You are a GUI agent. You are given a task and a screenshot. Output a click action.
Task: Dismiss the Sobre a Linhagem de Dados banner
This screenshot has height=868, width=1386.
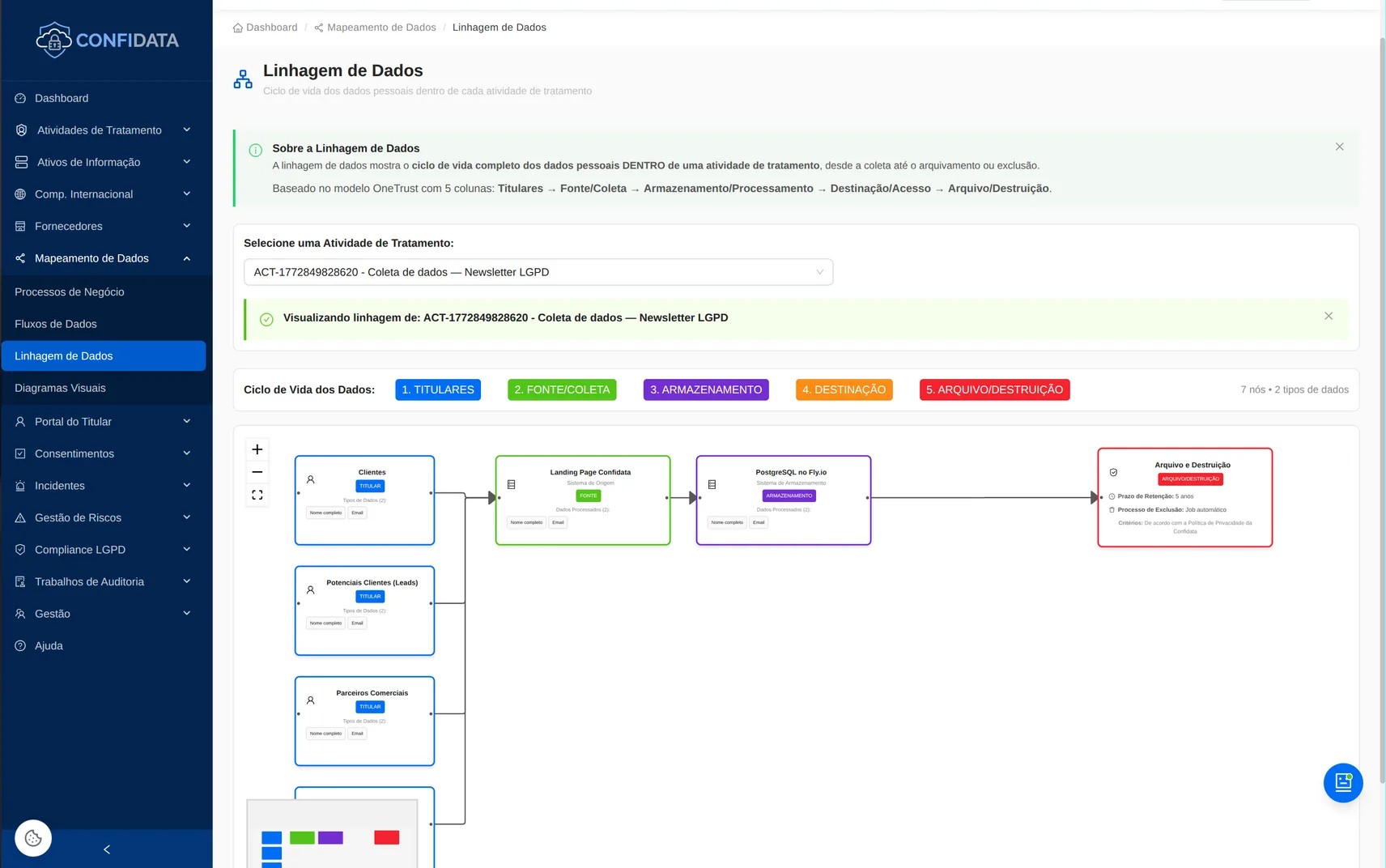(1340, 147)
